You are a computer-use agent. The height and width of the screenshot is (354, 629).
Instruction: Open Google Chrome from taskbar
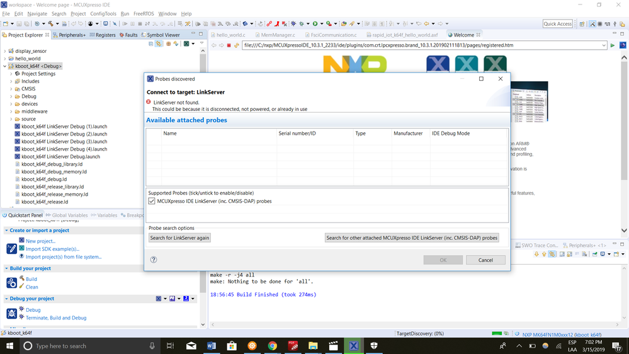[273, 346]
